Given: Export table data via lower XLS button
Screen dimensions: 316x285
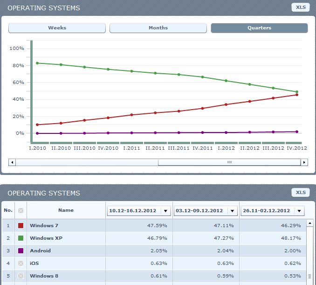Looking at the screenshot, I should pos(300,193).
